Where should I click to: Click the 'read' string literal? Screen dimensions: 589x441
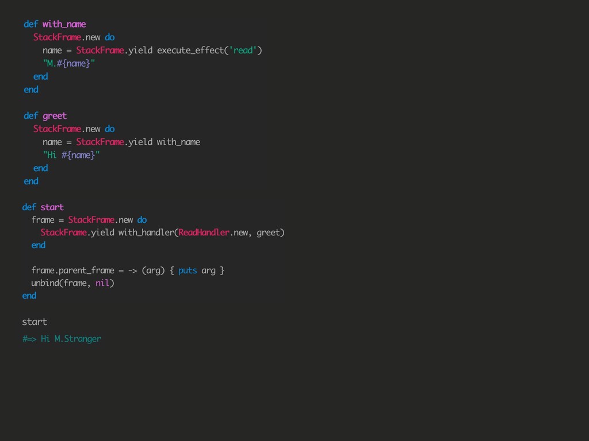coord(243,51)
